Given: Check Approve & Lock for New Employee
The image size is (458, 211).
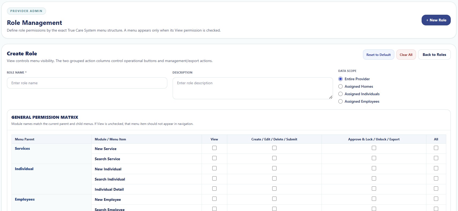Looking at the screenshot, I should pos(374,199).
